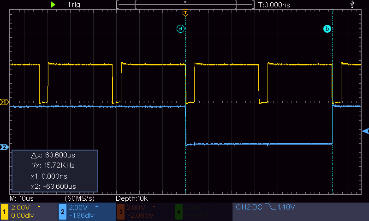Click the green run/play indicator icon
The width and height of the screenshot is (369, 221).
pyautogui.click(x=53, y=4)
